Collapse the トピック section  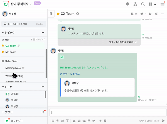pyautogui.click(x=3, y=33)
